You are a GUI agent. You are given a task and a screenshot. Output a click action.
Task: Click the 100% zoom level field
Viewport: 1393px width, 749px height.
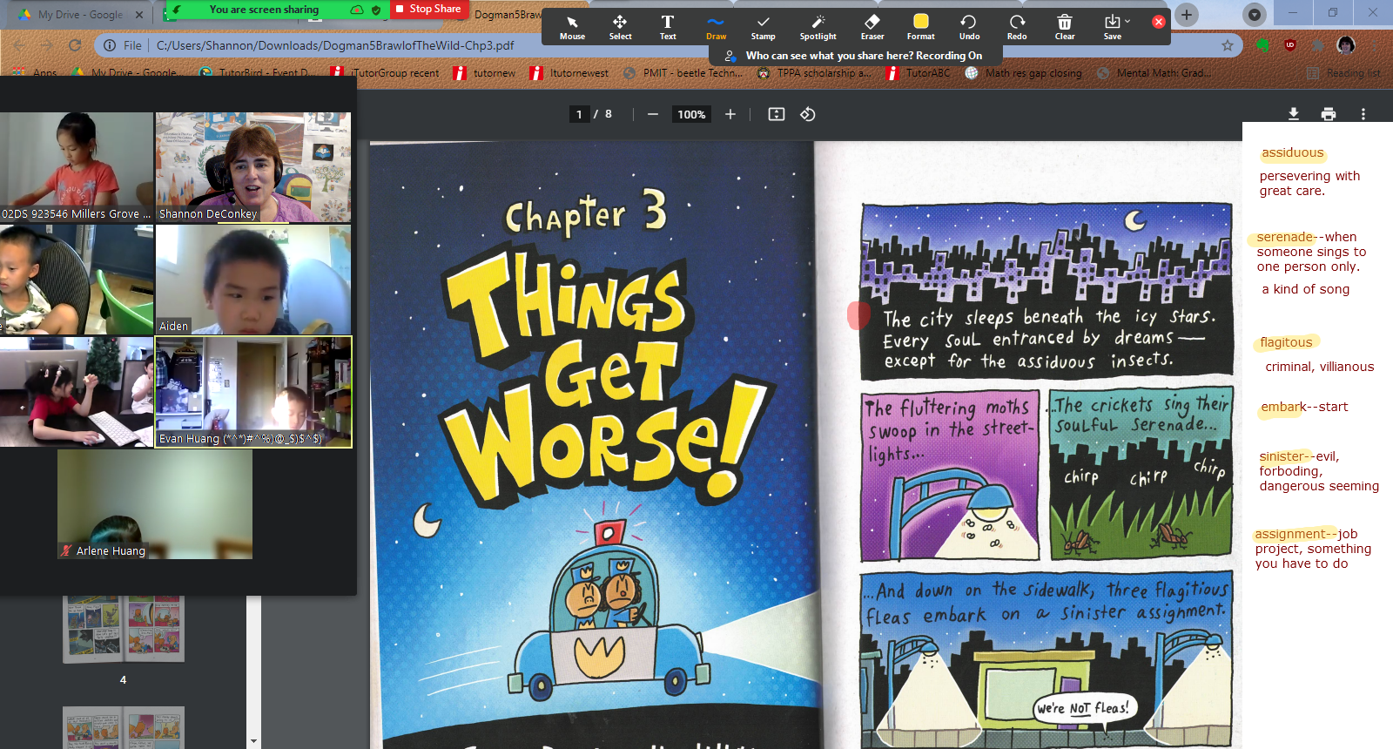click(691, 114)
